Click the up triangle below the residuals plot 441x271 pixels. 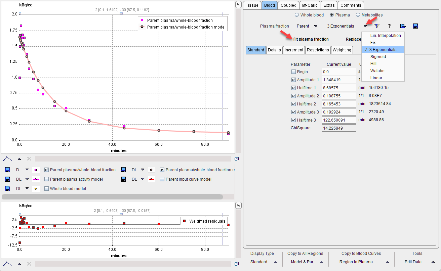click(x=19, y=264)
